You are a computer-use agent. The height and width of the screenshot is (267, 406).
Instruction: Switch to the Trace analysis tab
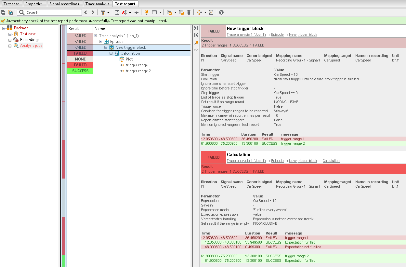click(97, 4)
